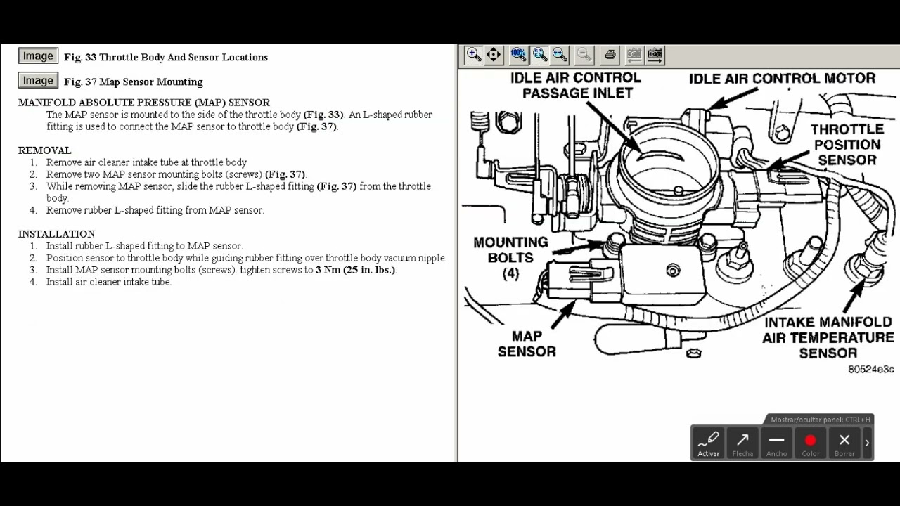Click 'Mostrar/ocultar panel: CTRL+H' tab

point(820,420)
